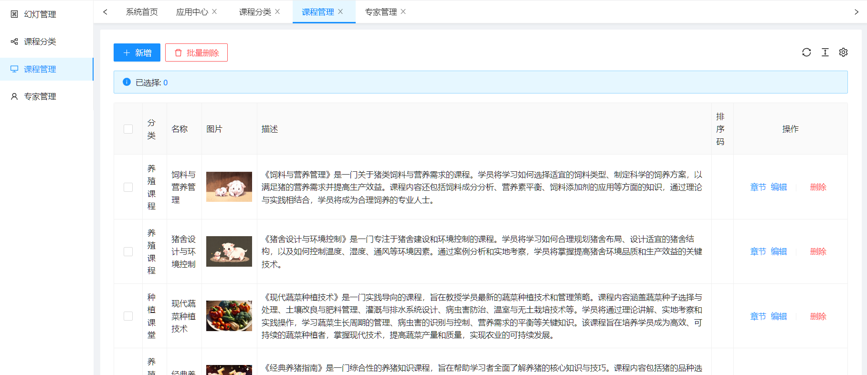Close the 课程分类 tab

pos(277,11)
